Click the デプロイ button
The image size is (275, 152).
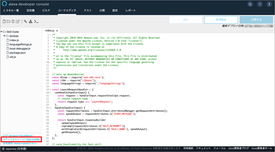(x=221, y=20)
